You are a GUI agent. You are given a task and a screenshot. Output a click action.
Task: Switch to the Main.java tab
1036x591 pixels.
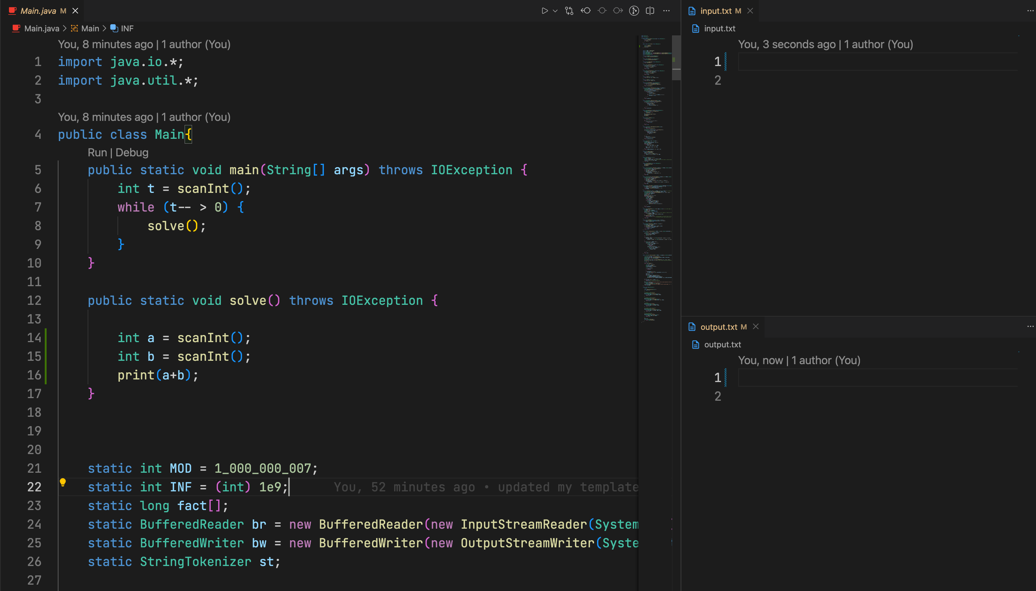[38, 11]
